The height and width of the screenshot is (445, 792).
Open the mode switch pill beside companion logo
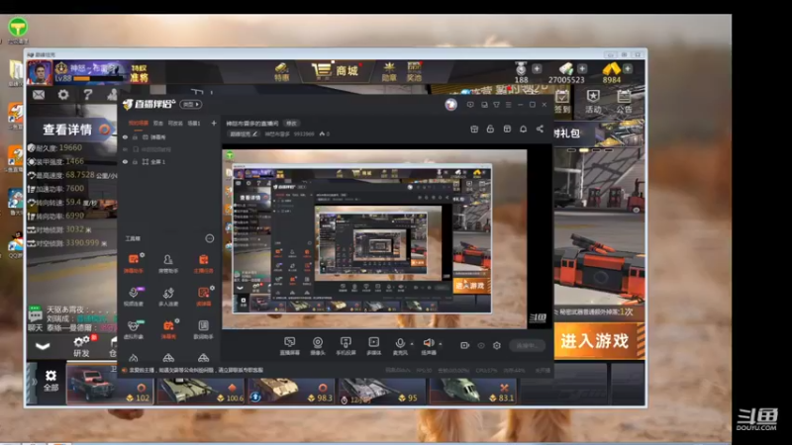[191, 105]
